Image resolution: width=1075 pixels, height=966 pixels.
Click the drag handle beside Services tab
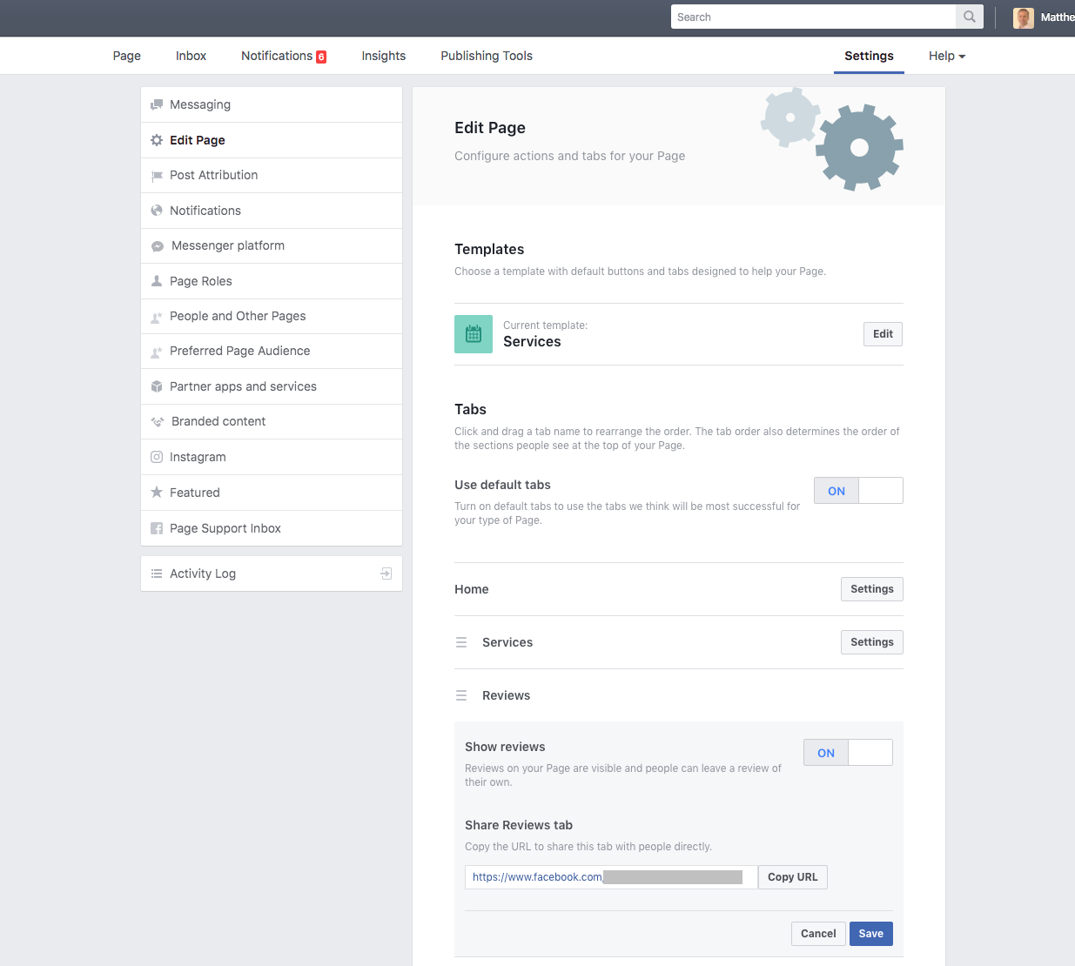[461, 642]
